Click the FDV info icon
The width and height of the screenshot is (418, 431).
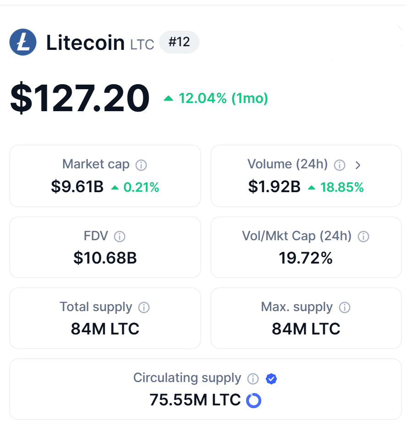(x=120, y=237)
